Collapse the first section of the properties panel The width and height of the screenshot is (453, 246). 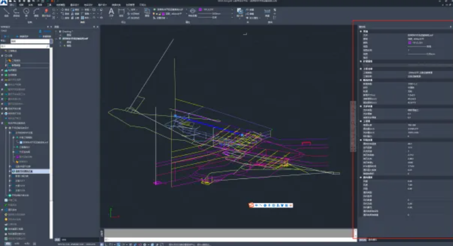coord(360,31)
